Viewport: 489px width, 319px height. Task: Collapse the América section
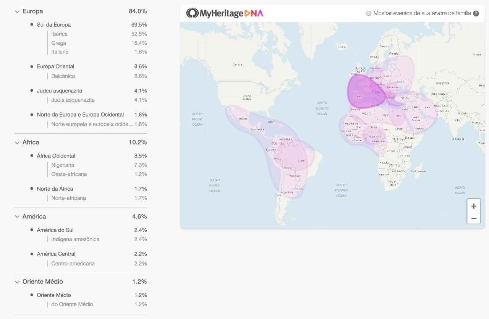pyautogui.click(x=17, y=217)
